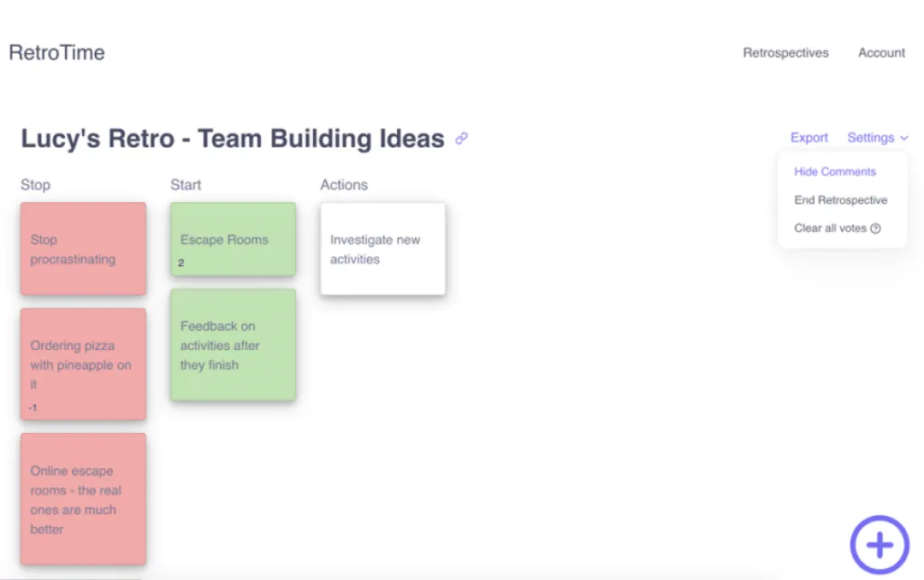Open the Investigate new activities card
This screenshot has height=580, width=924.
[x=383, y=248]
